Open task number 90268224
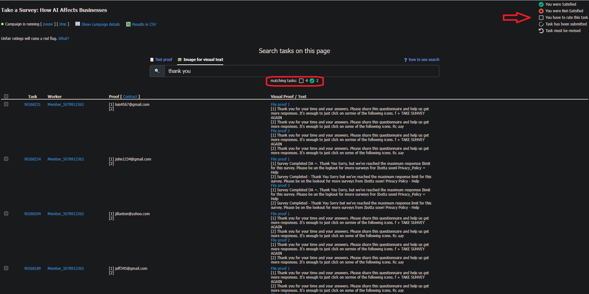This screenshot has width=589, height=294. 32,159
